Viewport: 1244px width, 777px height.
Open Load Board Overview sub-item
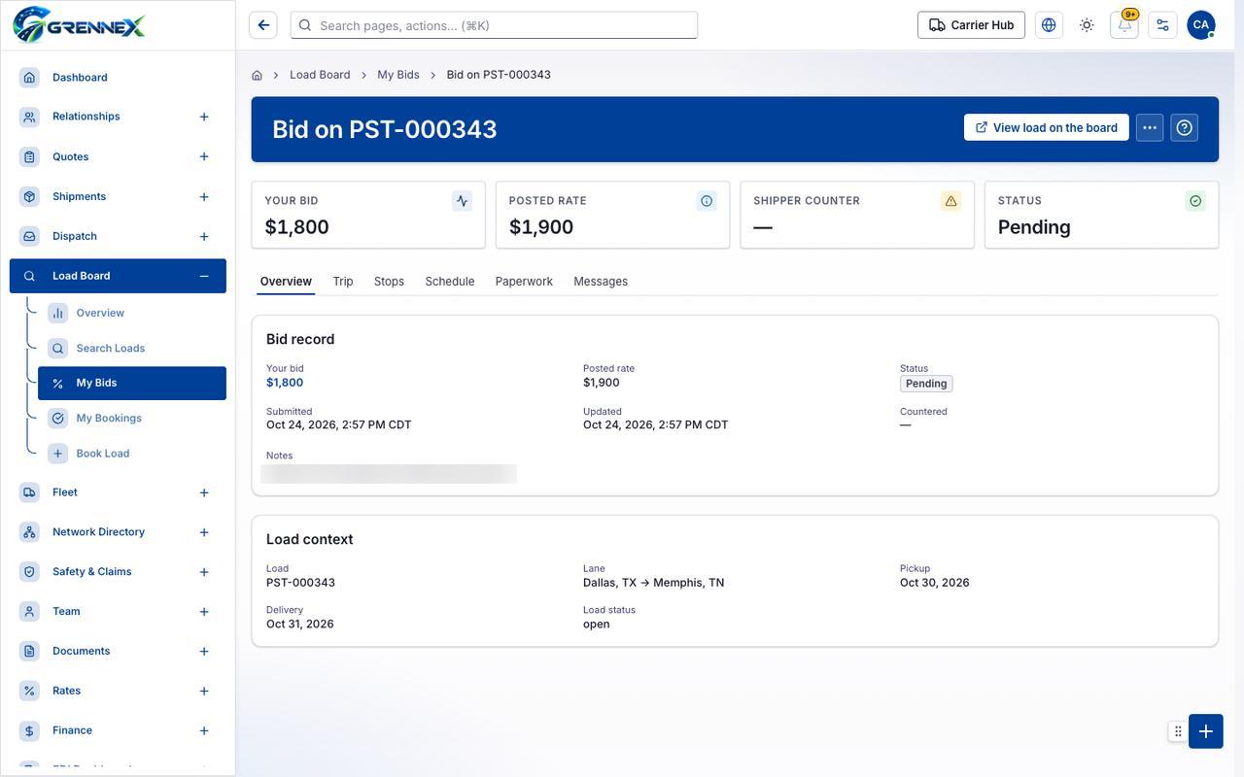[x=132, y=313]
